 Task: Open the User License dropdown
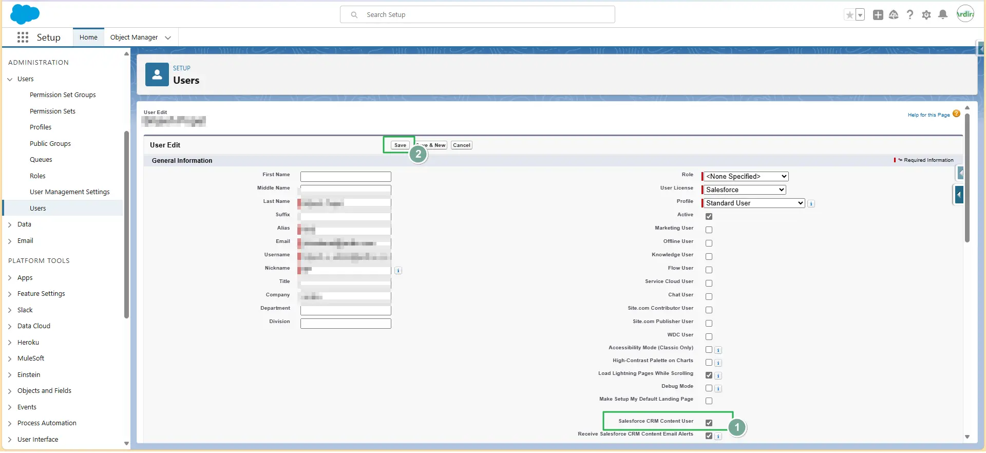click(x=745, y=190)
